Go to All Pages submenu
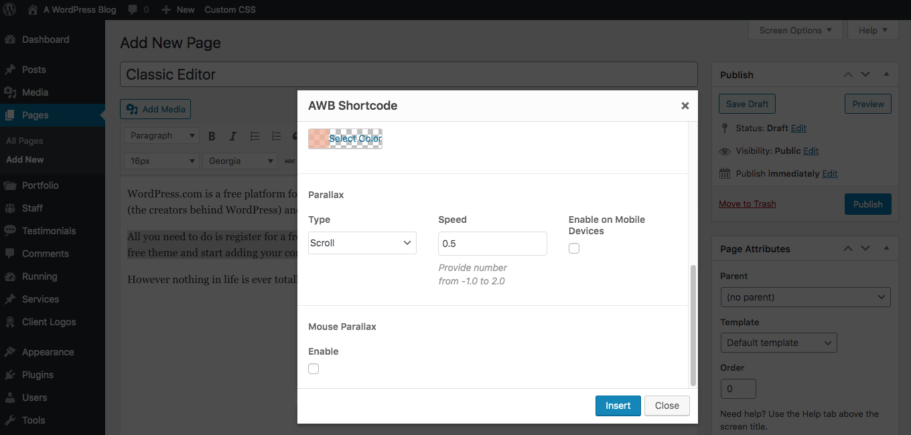Screen dimensions: 911x435 pyautogui.click(x=25, y=141)
